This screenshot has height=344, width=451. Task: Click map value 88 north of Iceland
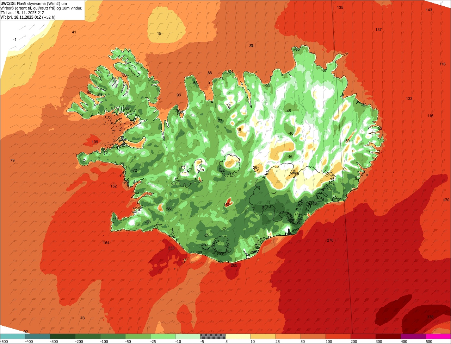210,73
